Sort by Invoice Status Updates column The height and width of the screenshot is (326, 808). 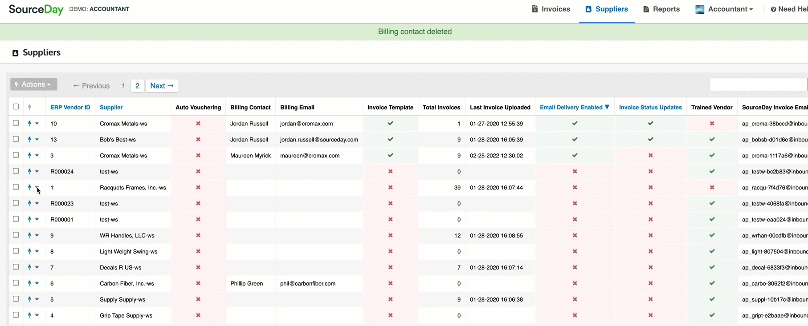click(x=650, y=107)
